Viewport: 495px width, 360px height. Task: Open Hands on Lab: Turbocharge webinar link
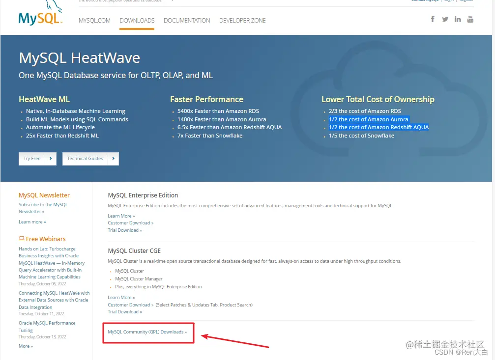click(52, 263)
